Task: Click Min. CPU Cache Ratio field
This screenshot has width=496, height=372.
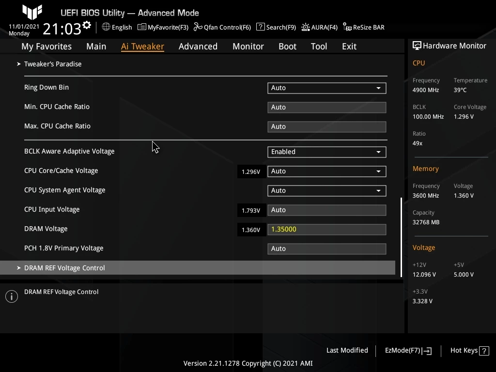Action: click(x=327, y=107)
